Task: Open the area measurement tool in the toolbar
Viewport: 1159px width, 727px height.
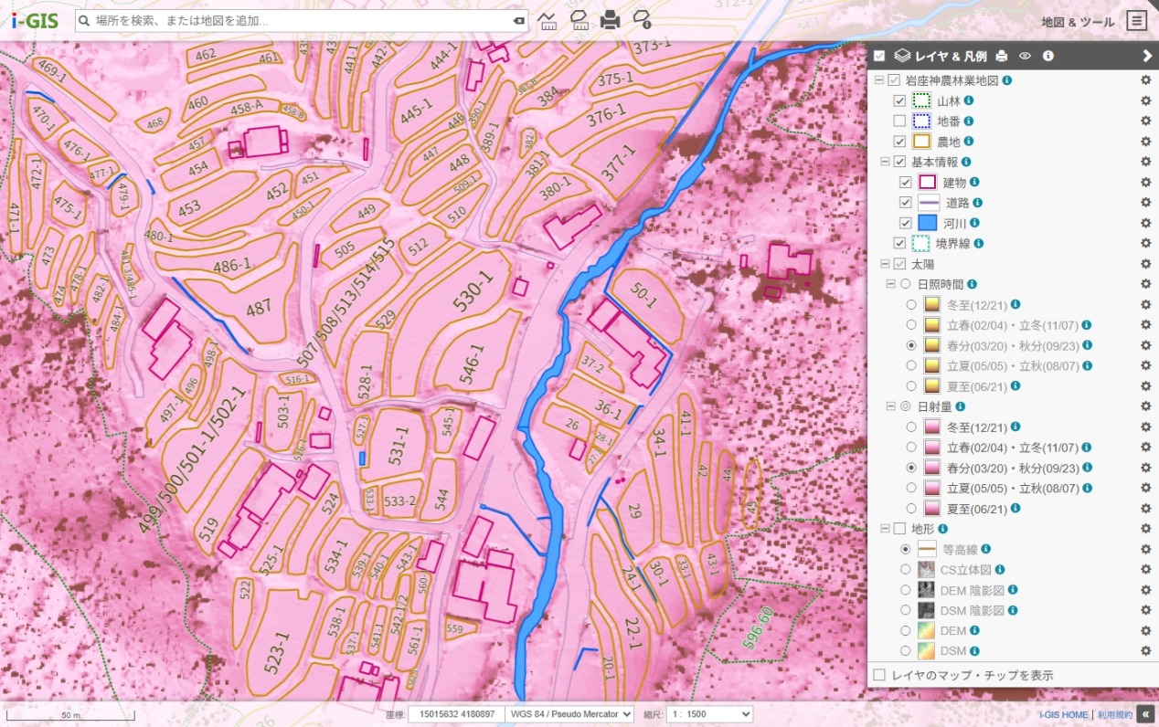Action: (x=579, y=20)
